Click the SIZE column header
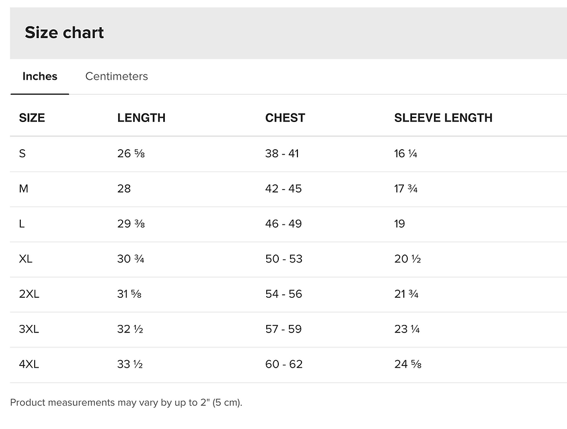 pyautogui.click(x=32, y=118)
